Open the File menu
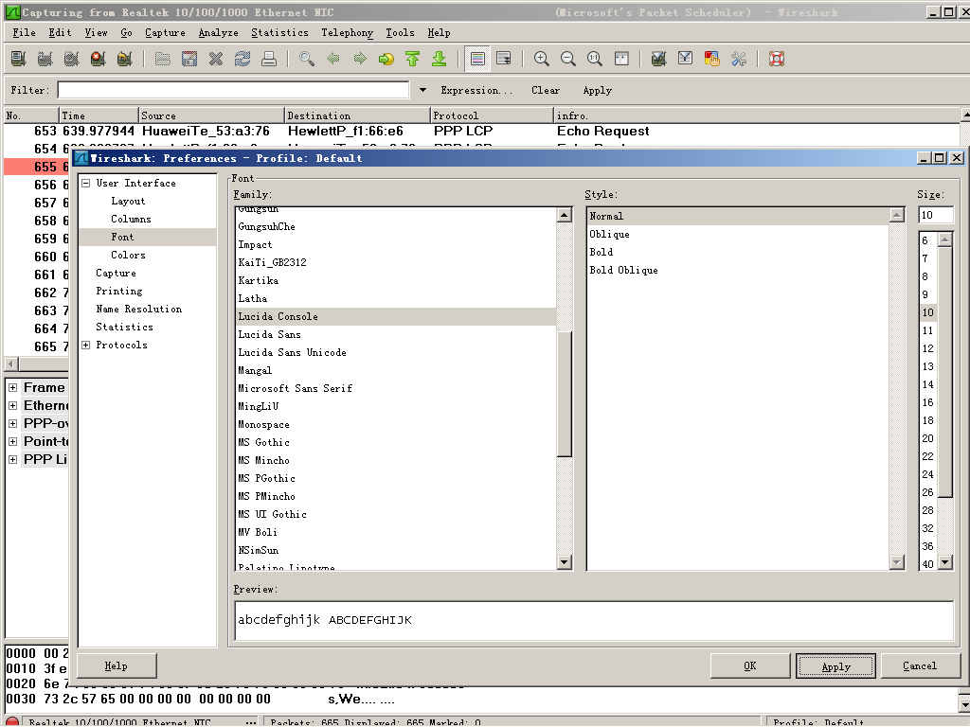Screen dimensions: 970x727 point(24,33)
